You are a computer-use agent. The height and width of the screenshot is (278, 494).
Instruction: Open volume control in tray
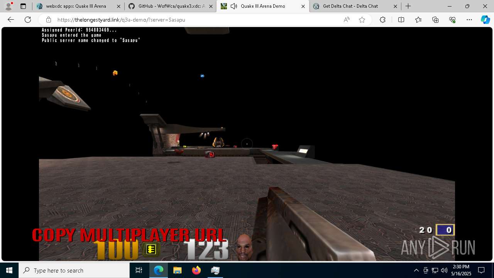444,270
